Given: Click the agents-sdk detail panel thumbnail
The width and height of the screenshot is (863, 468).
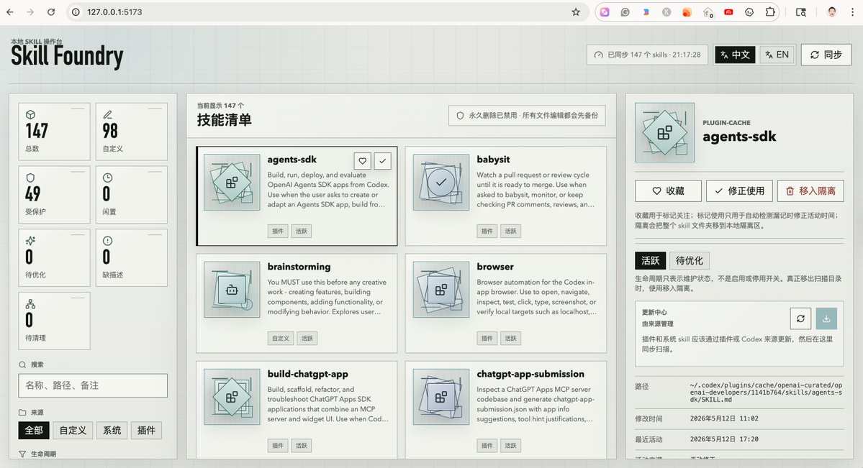Looking at the screenshot, I should (664, 132).
